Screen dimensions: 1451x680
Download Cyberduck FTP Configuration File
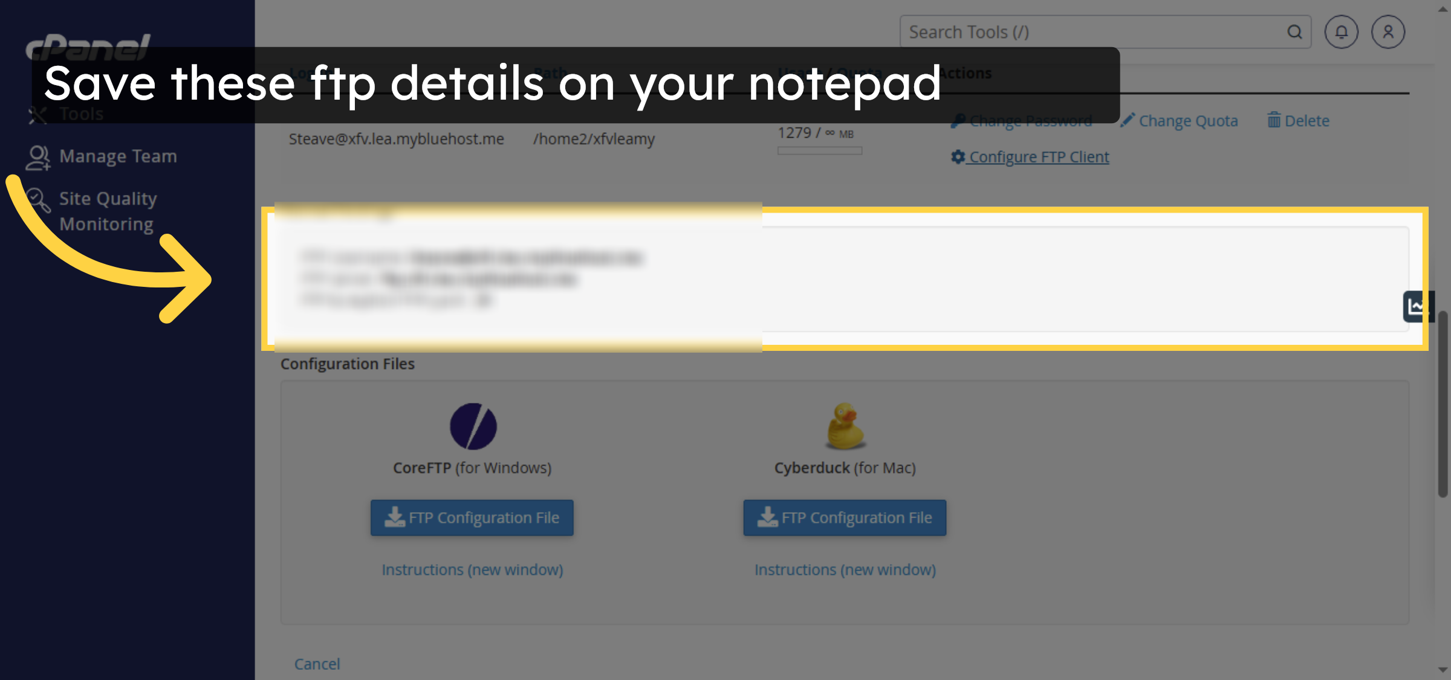(x=845, y=518)
